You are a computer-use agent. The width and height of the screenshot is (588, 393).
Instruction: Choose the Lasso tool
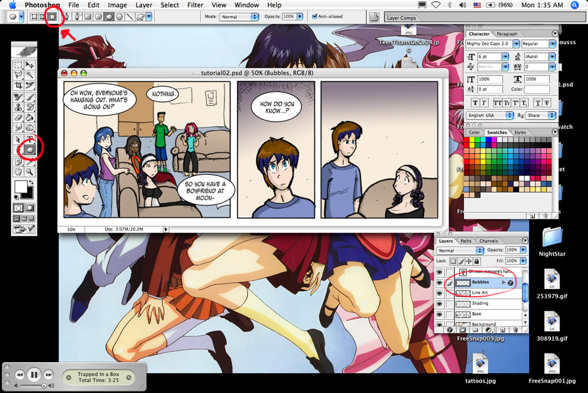tap(18, 75)
